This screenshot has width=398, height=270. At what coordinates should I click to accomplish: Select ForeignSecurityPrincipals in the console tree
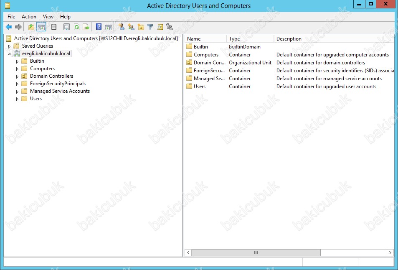[x=58, y=84]
